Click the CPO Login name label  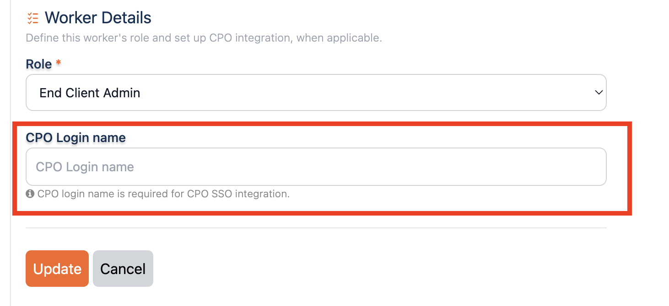(76, 138)
